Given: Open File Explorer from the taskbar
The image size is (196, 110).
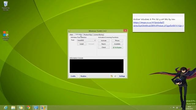Looking at the screenshot, I should pos(13,108).
